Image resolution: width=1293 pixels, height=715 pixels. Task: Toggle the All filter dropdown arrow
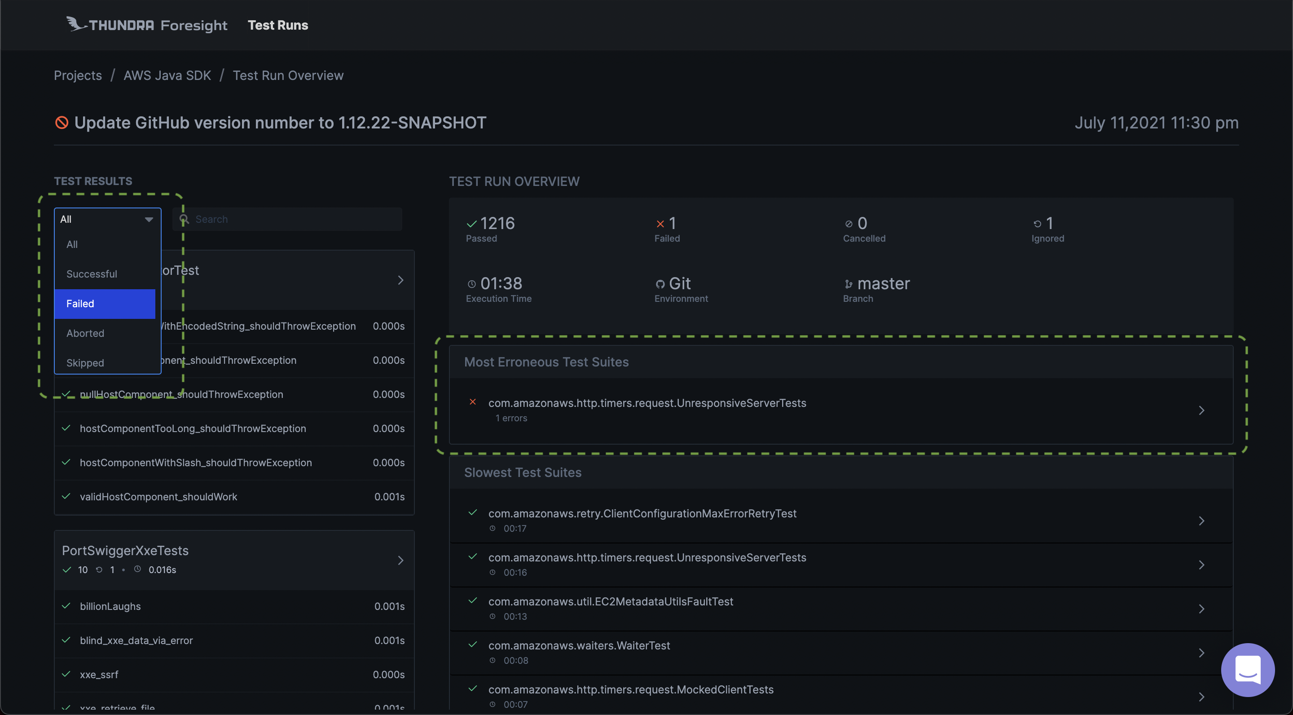[149, 220]
